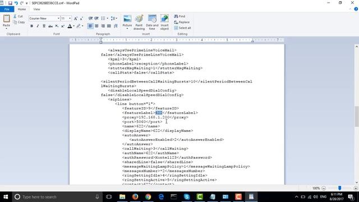Open Task View on taskbar
The image size is (359, 202).
109,197
